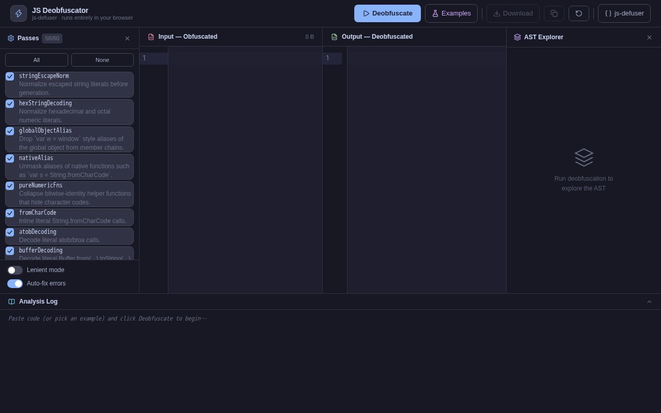
Task: Click the Input Obfuscated file icon
Action: (151, 37)
